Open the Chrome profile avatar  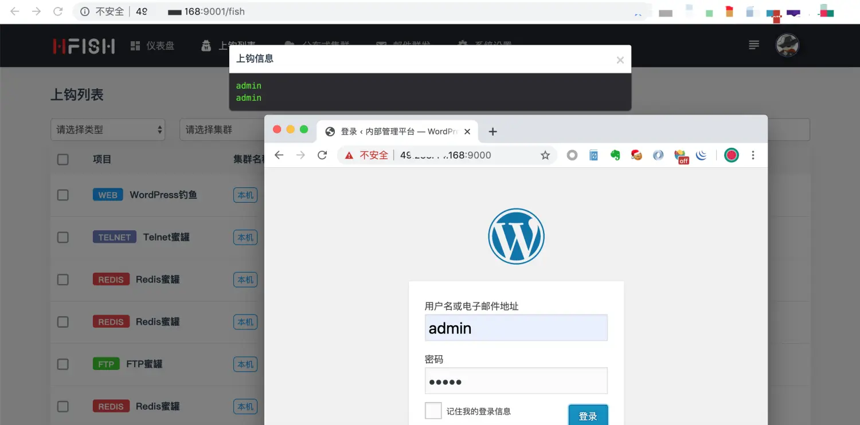[x=731, y=155]
